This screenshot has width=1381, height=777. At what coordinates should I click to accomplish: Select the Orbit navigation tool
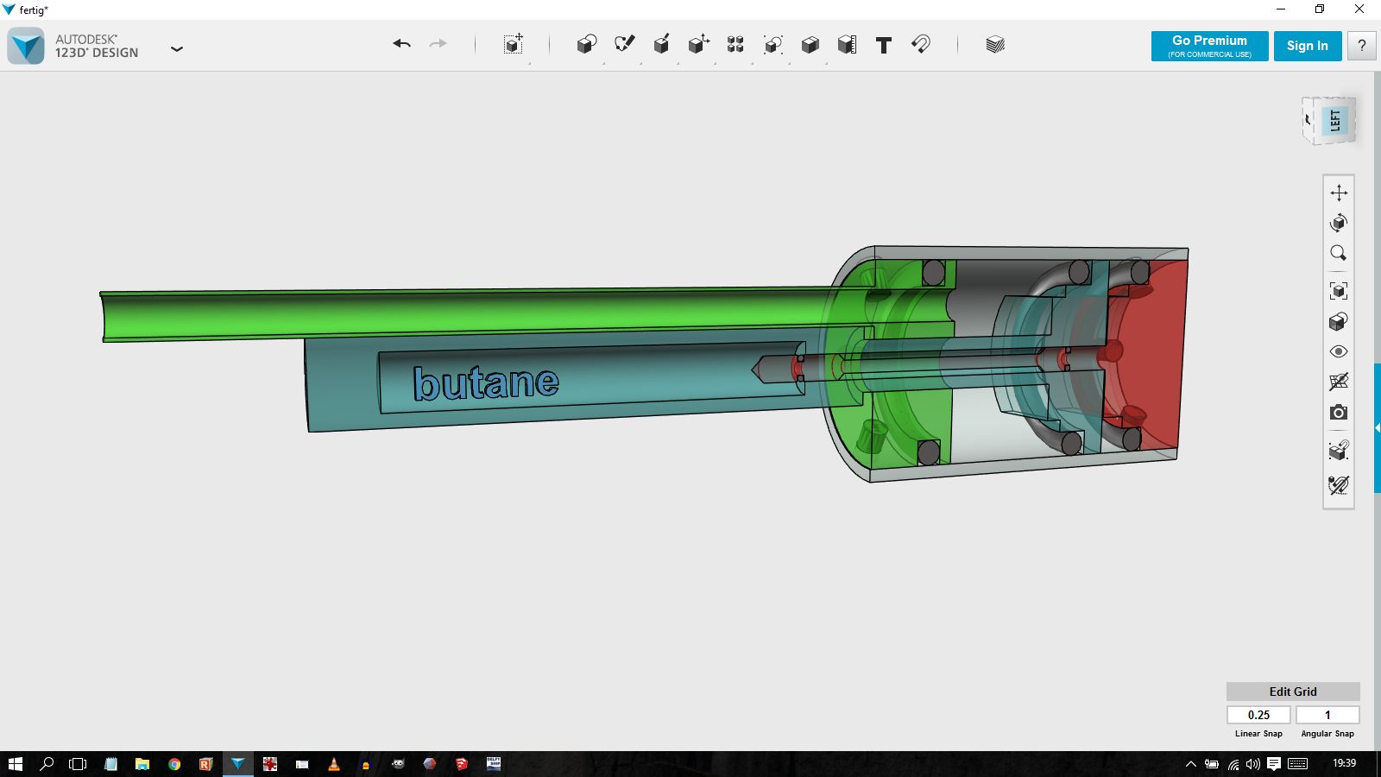(1338, 223)
